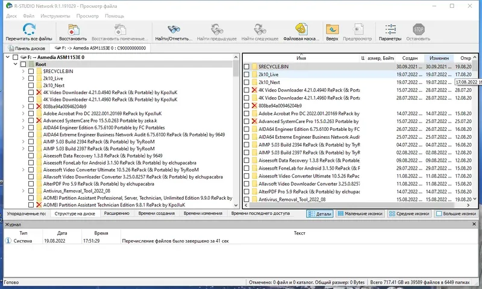Open the Помощь menu
This screenshot has width=482, height=289.
(114, 16)
